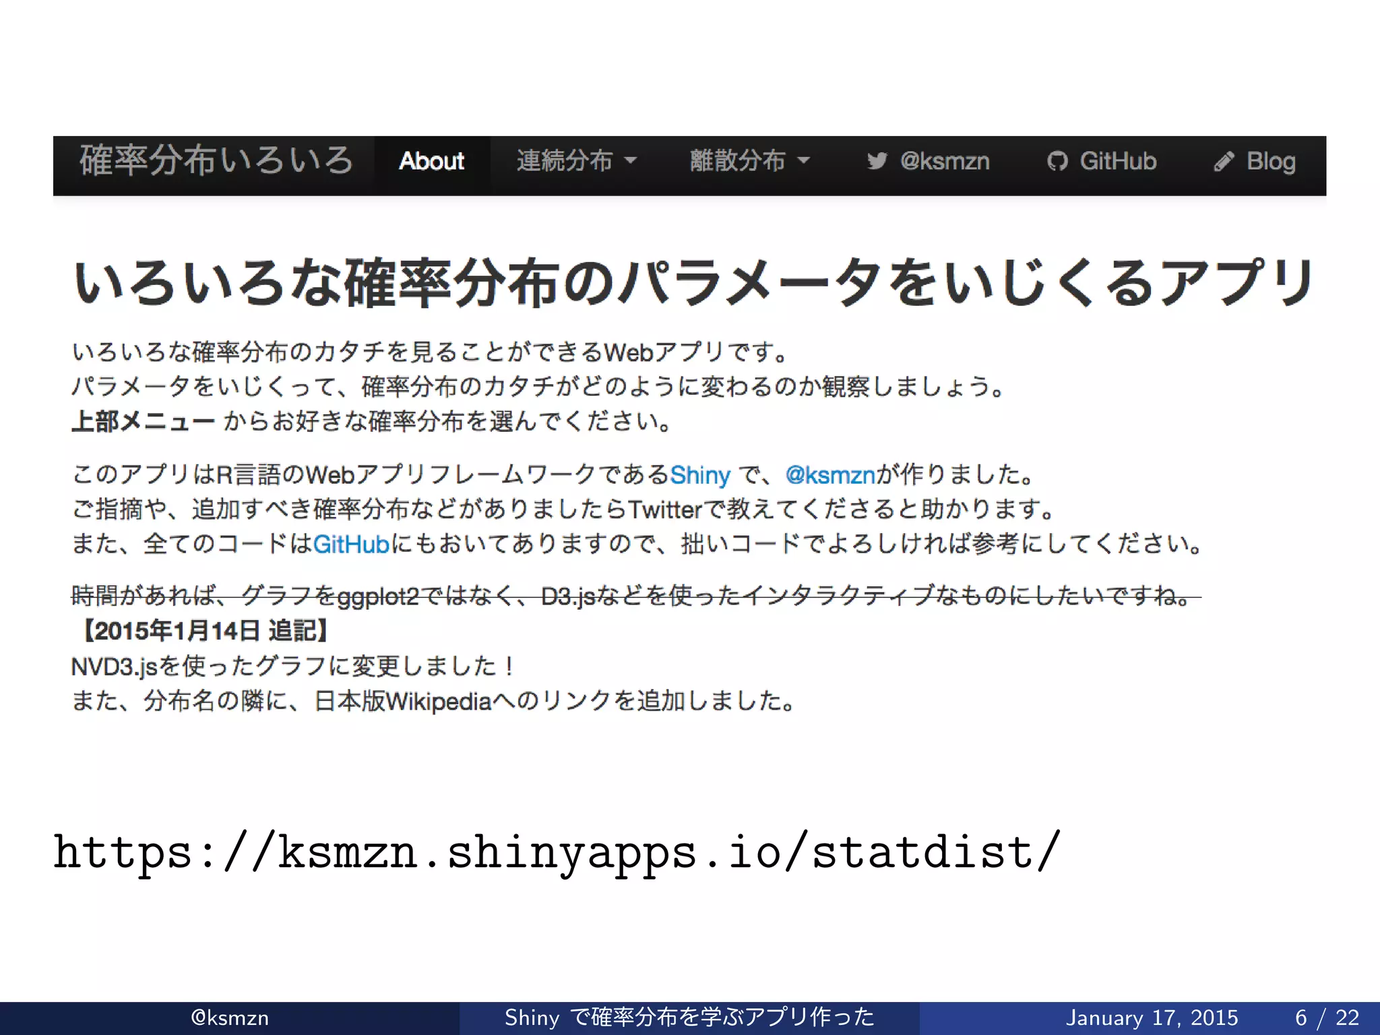Click the slide number 6 / 22
The image size is (1380, 1035).
pos(1327,1017)
